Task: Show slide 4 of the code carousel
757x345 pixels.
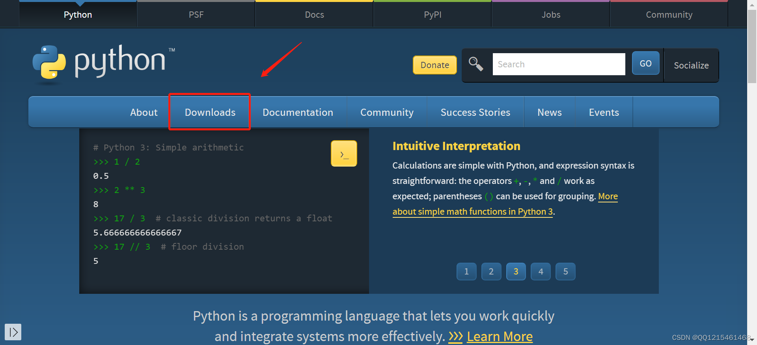Action: coord(541,271)
